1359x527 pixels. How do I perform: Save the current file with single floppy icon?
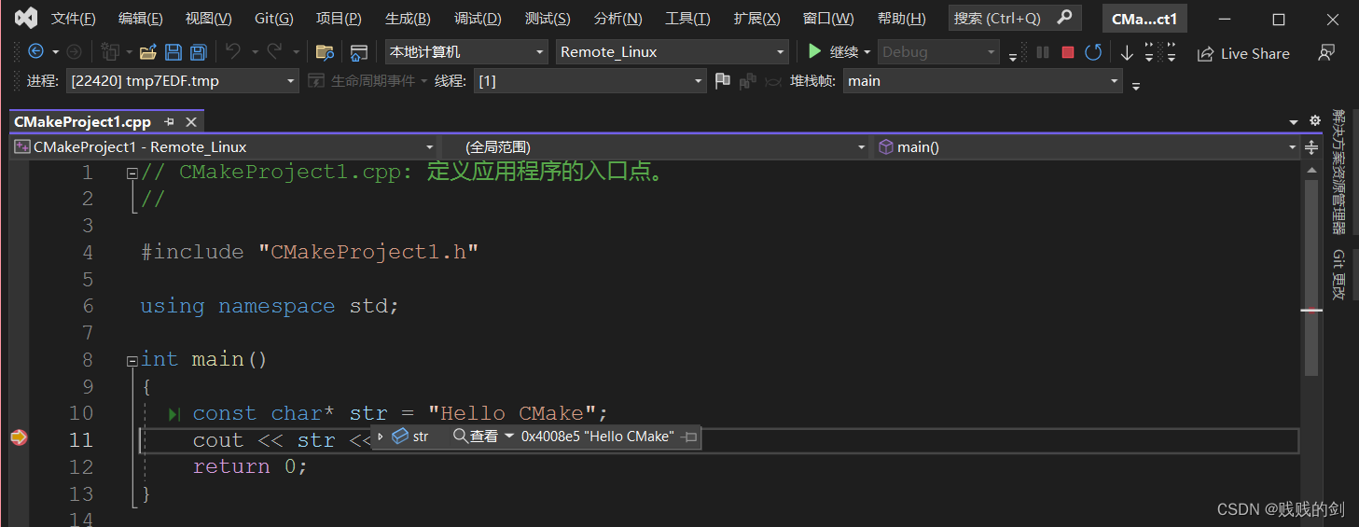(x=173, y=52)
